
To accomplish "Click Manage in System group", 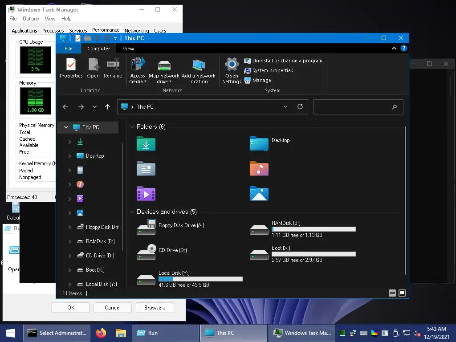I will click(x=258, y=80).
